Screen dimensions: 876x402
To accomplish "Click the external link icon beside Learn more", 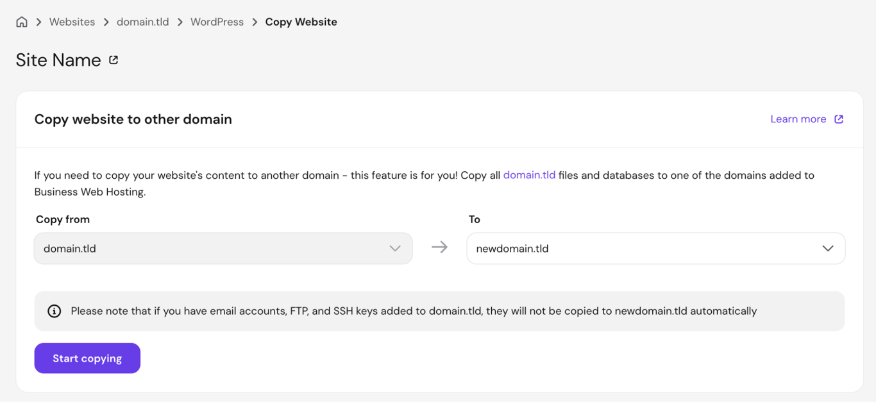I will (839, 119).
